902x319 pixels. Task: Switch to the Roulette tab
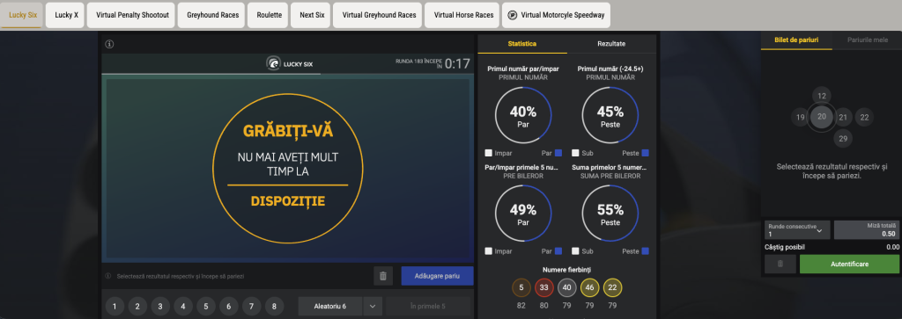coord(268,15)
